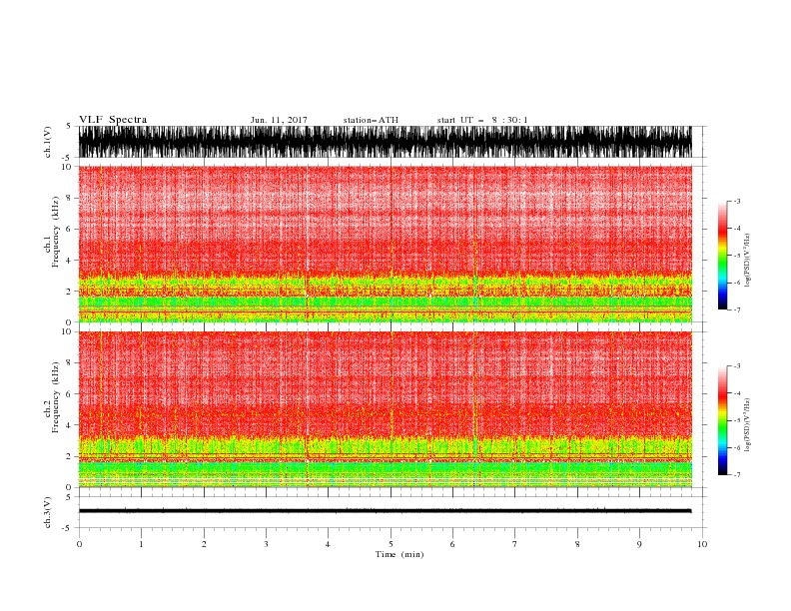Click the "7" tick on the time axis

point(515,544)
